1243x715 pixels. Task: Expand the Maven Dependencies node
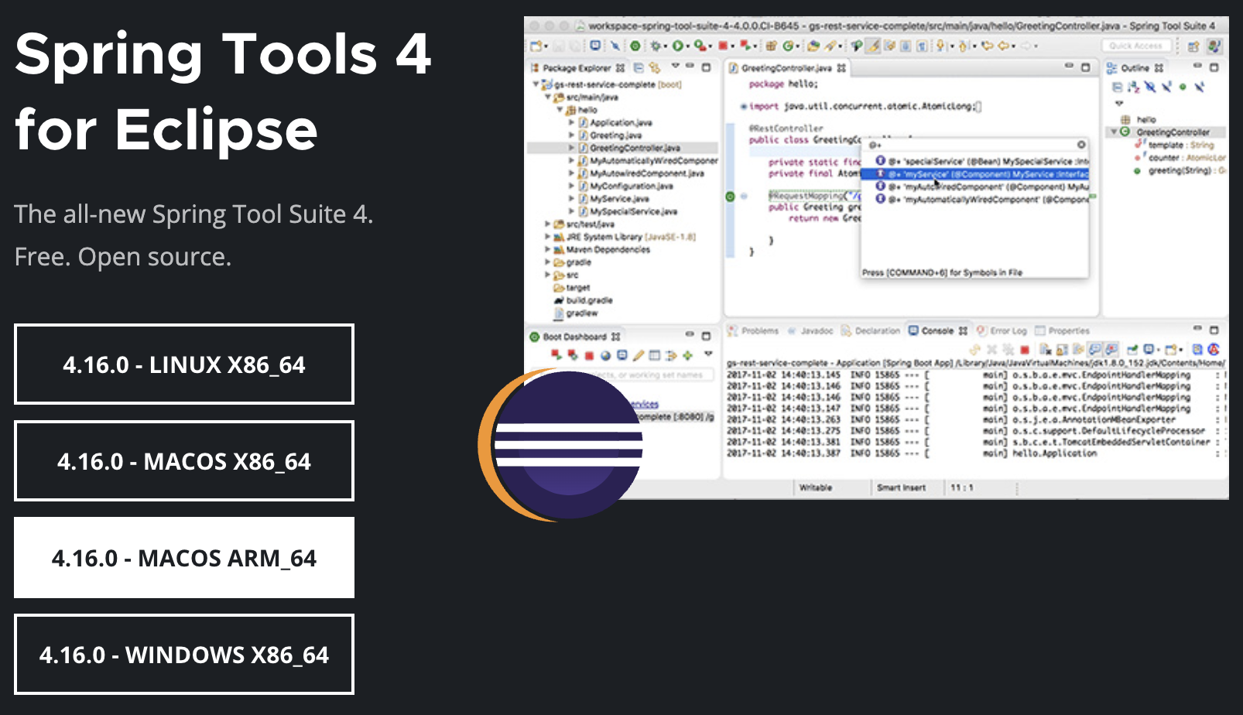pos(548,250)
